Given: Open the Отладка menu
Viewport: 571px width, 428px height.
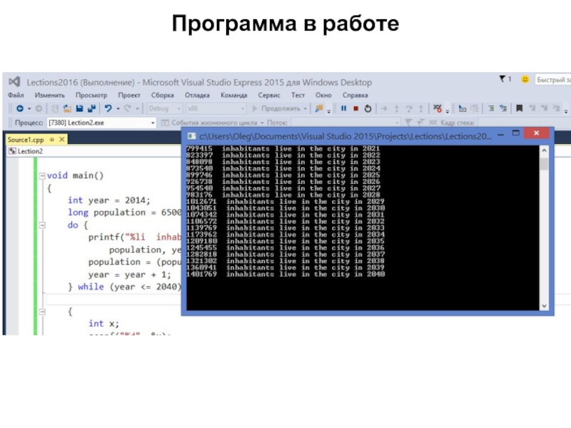Looking at the screenshot, I should (197, 96).
